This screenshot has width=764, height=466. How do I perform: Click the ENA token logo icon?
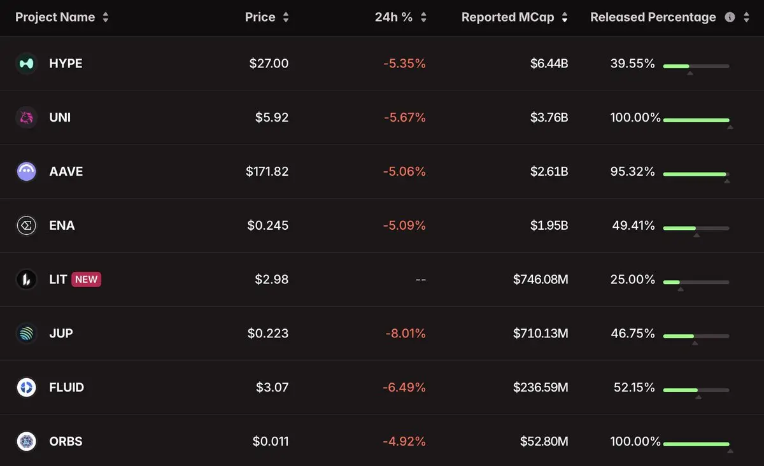(27, 225)
